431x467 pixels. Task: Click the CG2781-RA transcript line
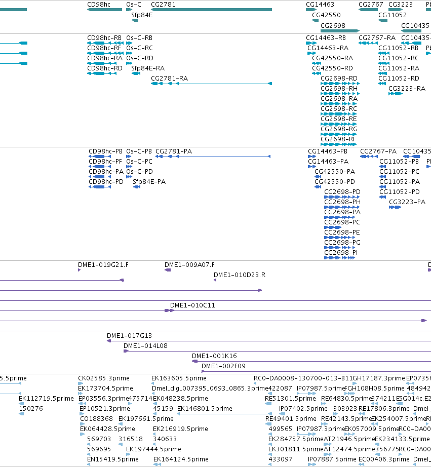pos(212,84)
